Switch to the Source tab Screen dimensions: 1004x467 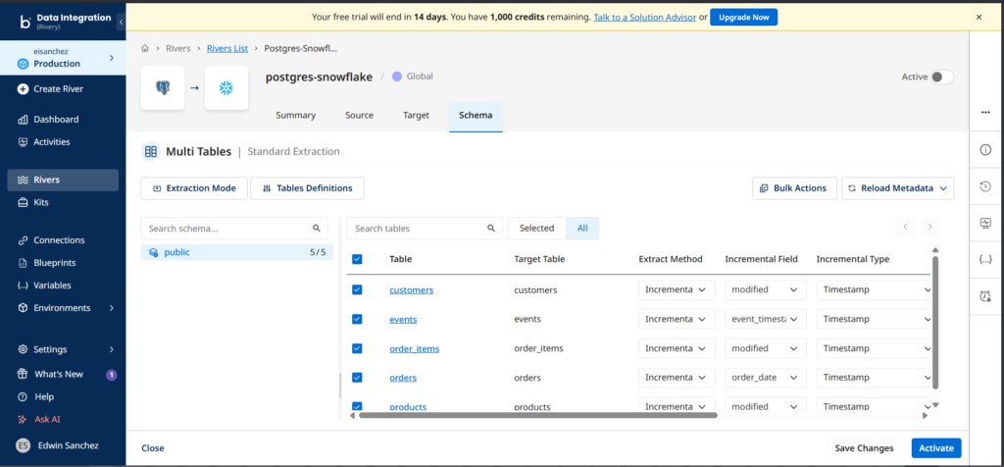click(359, 116)
